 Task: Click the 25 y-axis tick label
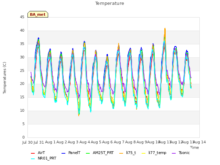tap(22, 70)
